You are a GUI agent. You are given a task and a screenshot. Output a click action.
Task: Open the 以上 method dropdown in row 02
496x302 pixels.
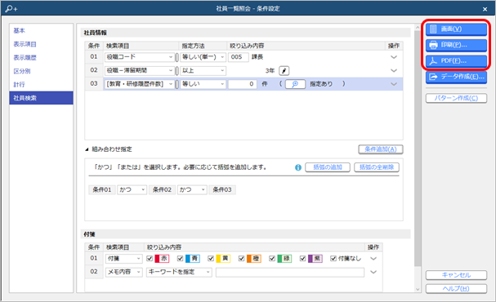203,70
